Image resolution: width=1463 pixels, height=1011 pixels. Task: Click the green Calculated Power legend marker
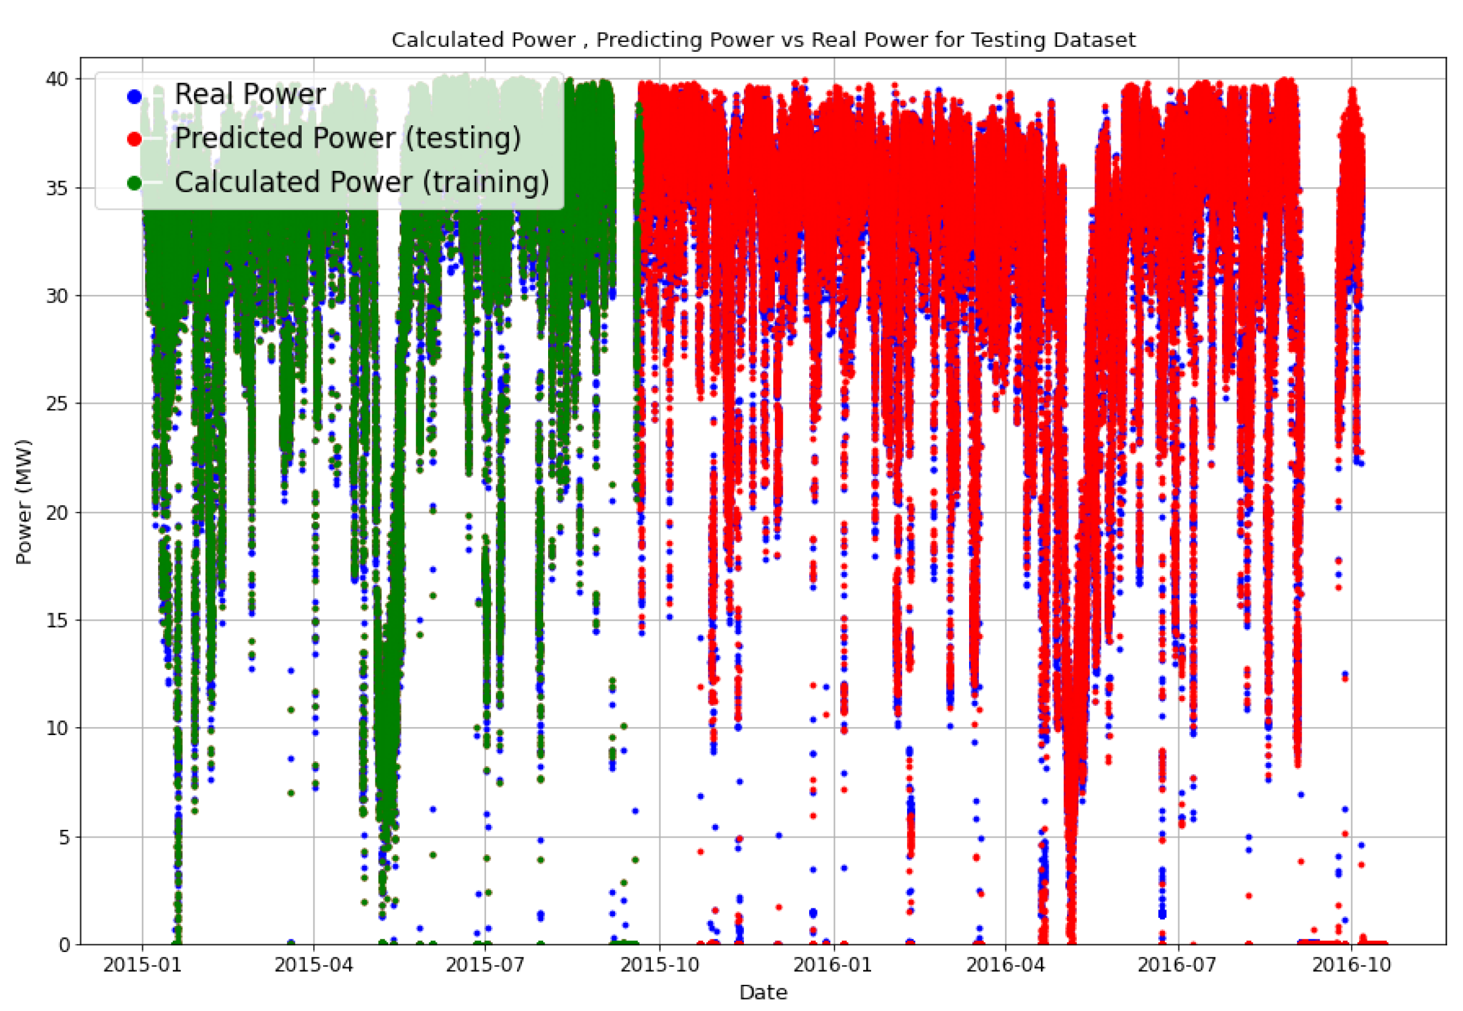[134, 184]
